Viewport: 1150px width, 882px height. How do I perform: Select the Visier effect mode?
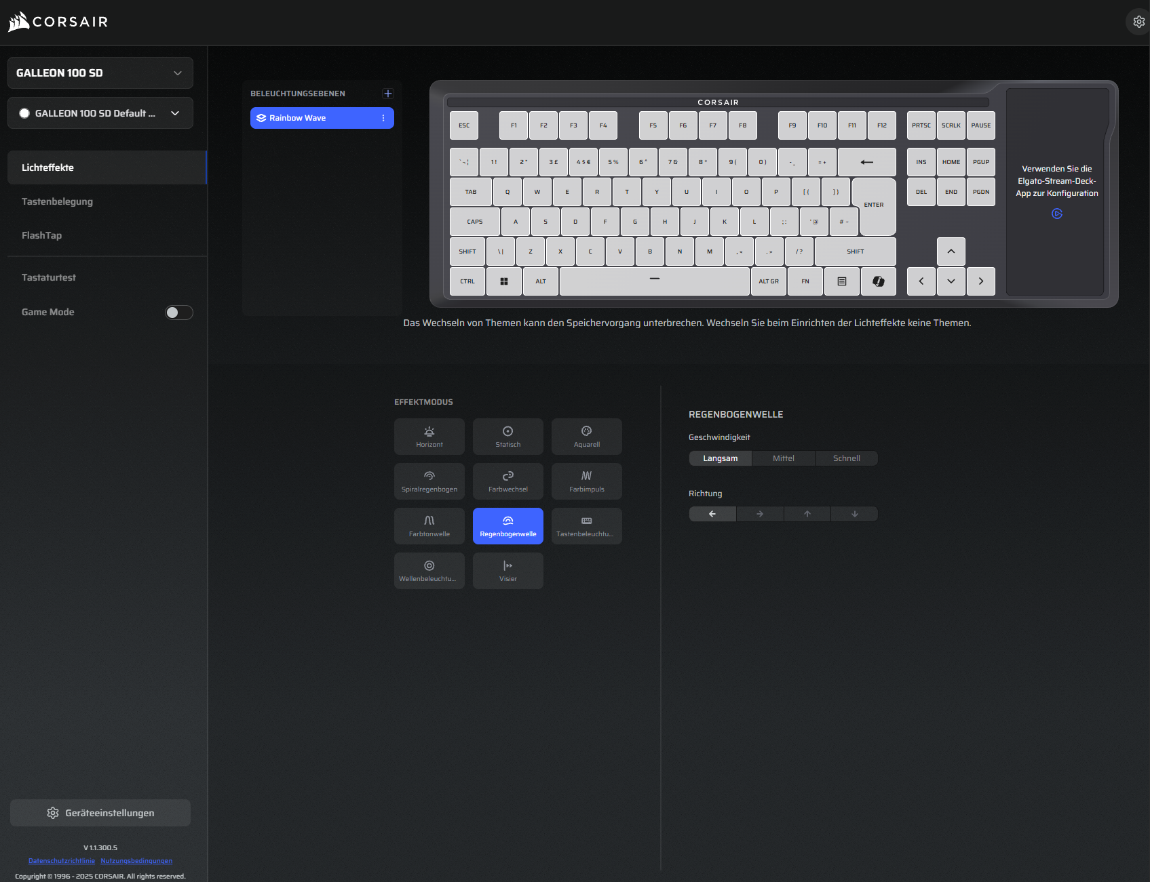tap(507, 571)
